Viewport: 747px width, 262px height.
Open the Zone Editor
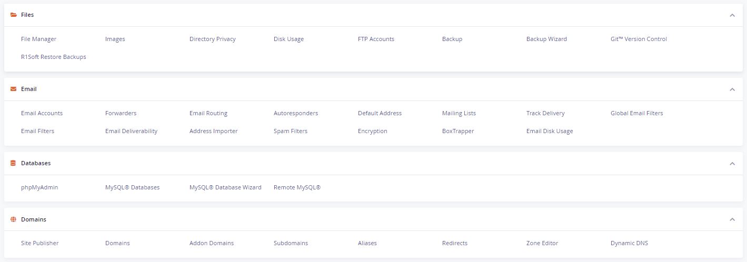coord(542,243)
